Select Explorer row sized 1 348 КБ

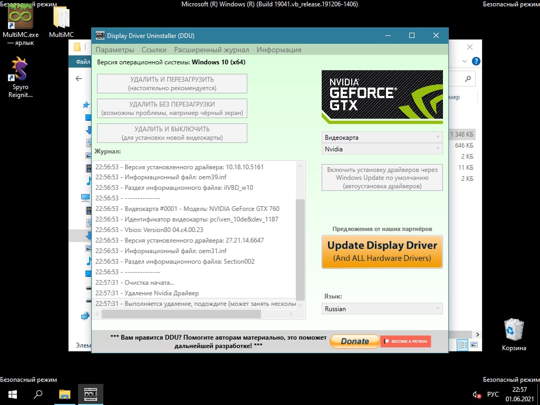click(x=462, y=134)
